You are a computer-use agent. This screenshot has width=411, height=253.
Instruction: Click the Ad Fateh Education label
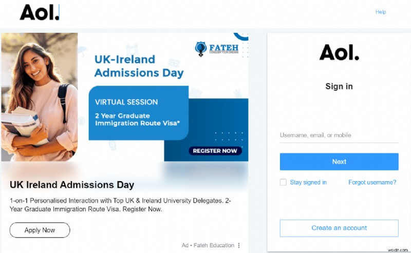[x=208, y=245]
